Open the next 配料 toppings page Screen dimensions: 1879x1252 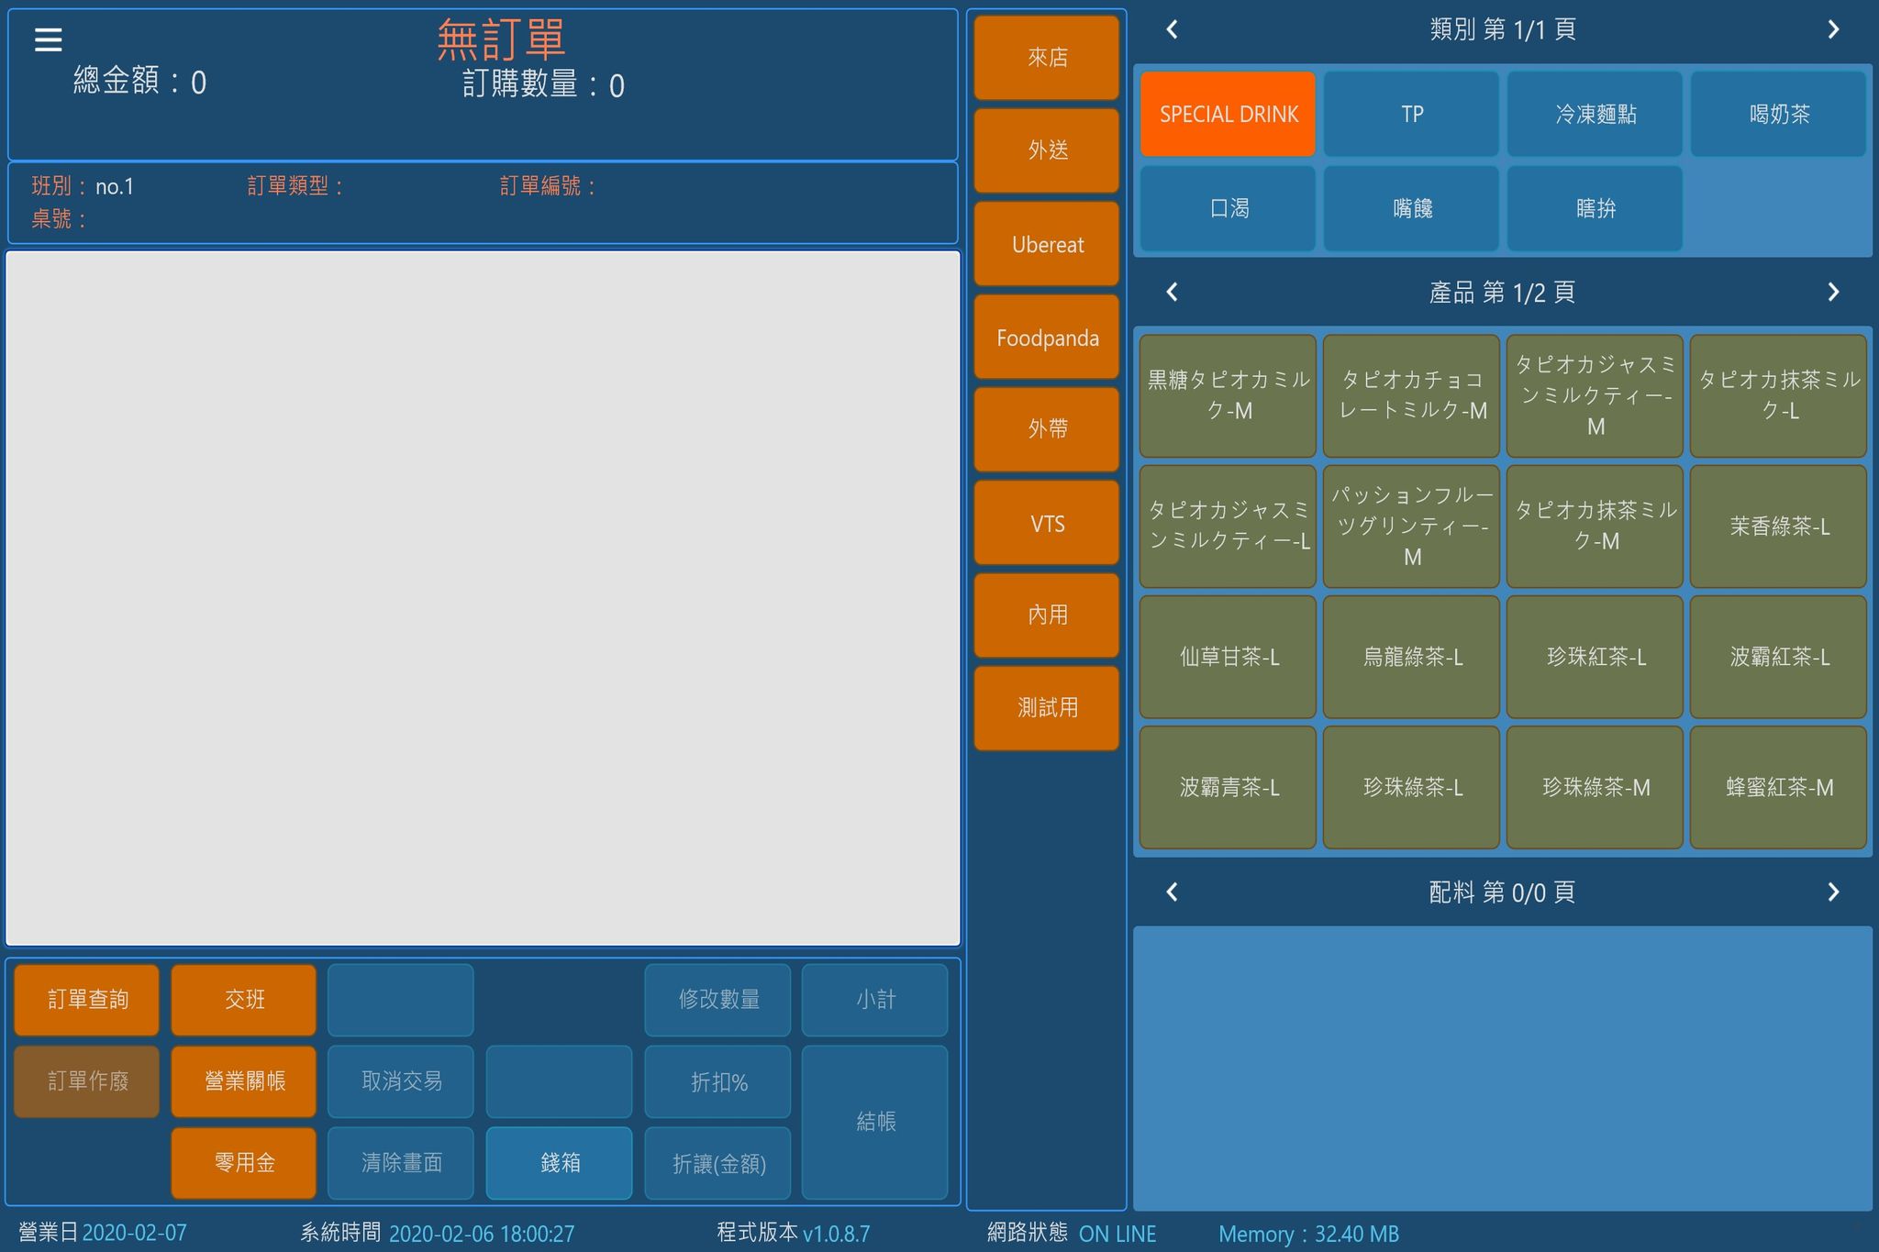pyautogui.click(x=1833, y=891)
